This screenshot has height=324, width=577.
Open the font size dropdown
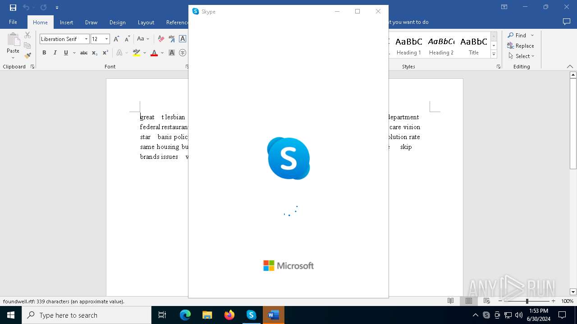(107, 39)
